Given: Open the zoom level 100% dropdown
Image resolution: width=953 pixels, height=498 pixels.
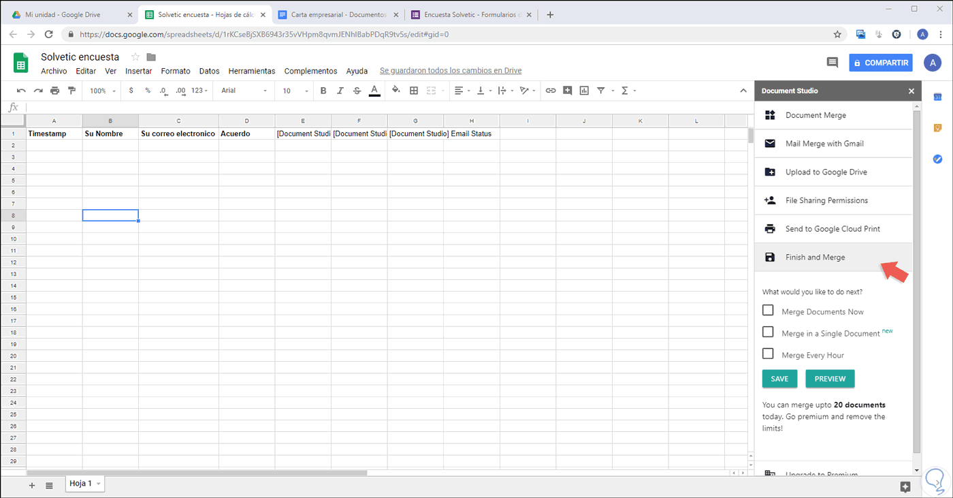Looking at the screenshot, I should pos(103,91).
